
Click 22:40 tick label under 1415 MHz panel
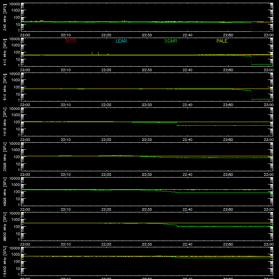tap(187, 140)
